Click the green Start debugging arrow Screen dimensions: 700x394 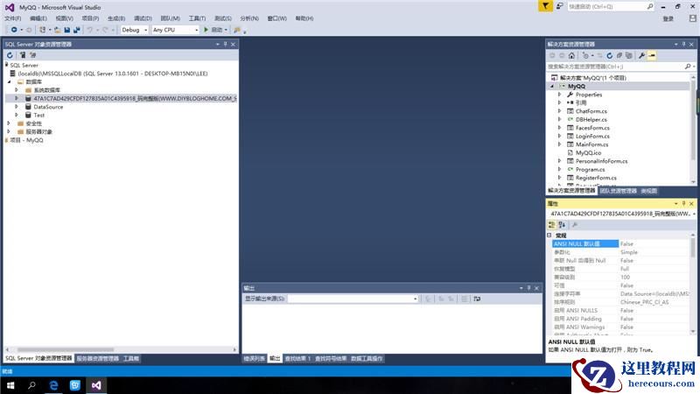click(x=206, y=30)
